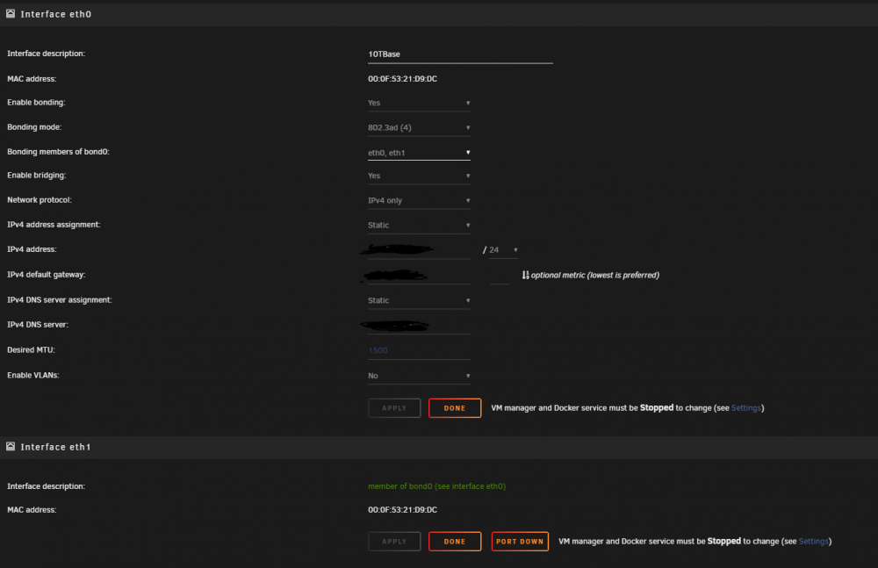
Task: Click the PORT DOWN button
Action: coord(520,541)
